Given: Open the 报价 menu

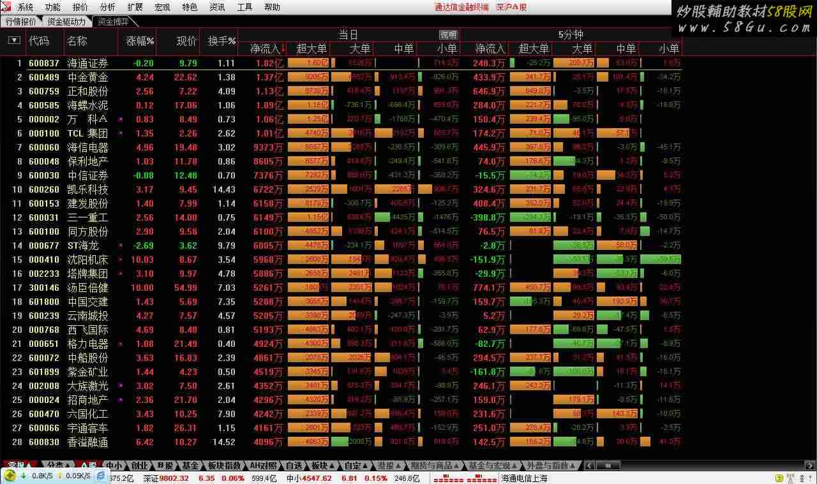Looking at the screenshot, I should pyautogui.click(x=80, y=7).
